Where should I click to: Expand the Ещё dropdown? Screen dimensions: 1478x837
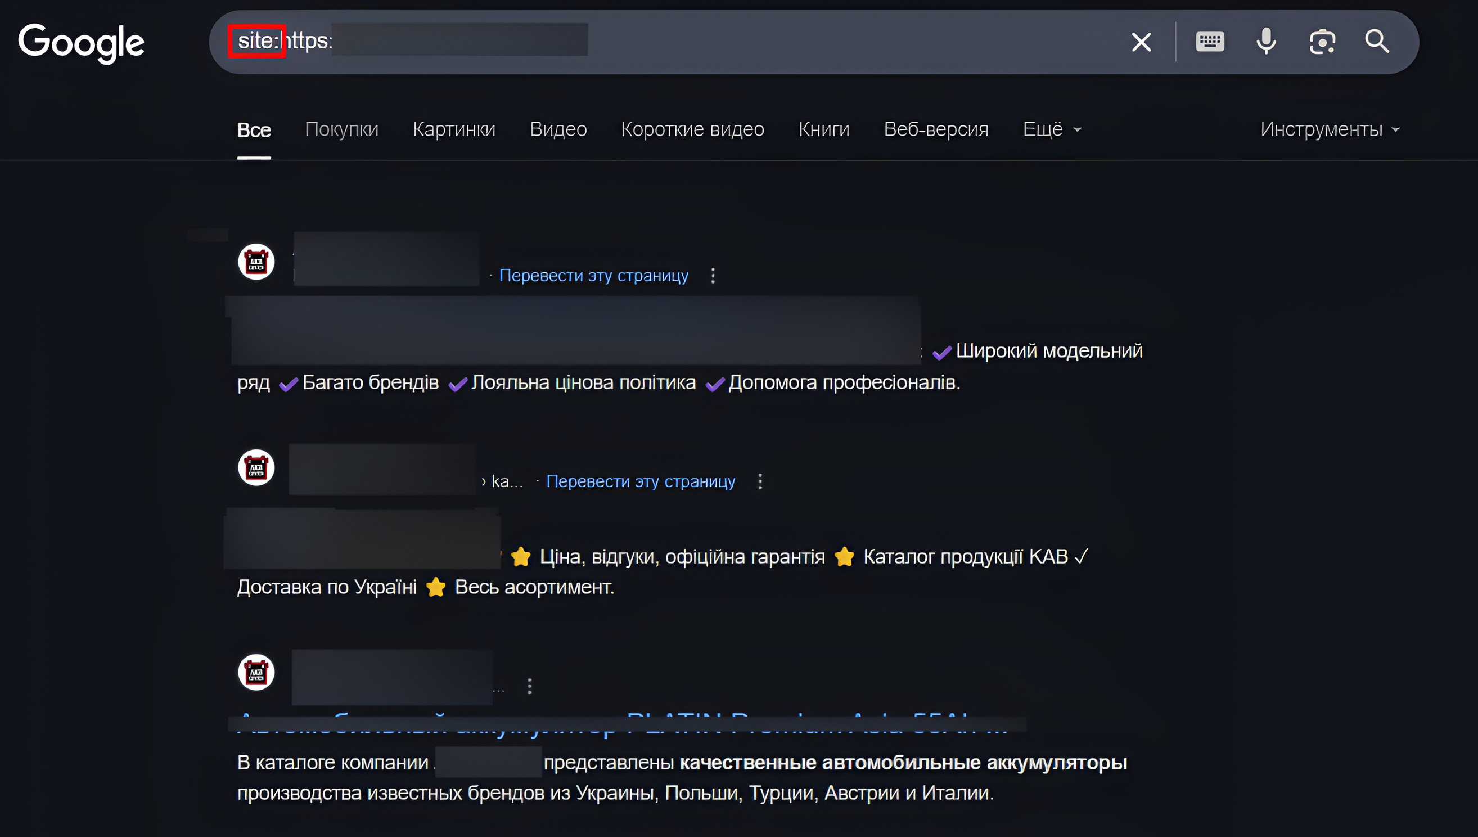coord(1052,129)
